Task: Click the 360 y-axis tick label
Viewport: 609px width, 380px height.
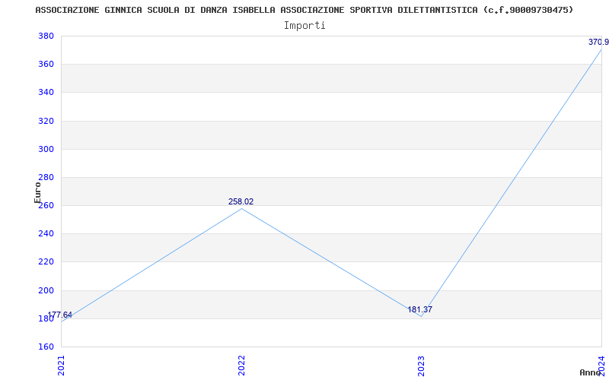Action: point(46,65)
